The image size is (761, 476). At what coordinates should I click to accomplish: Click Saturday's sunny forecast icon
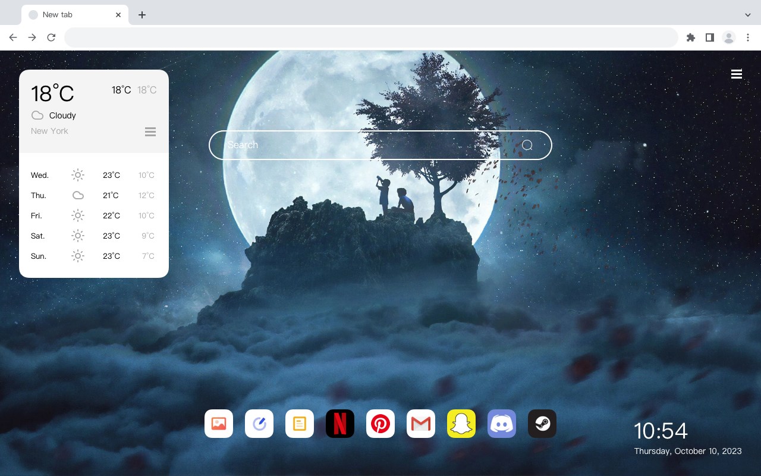point(78,236)
